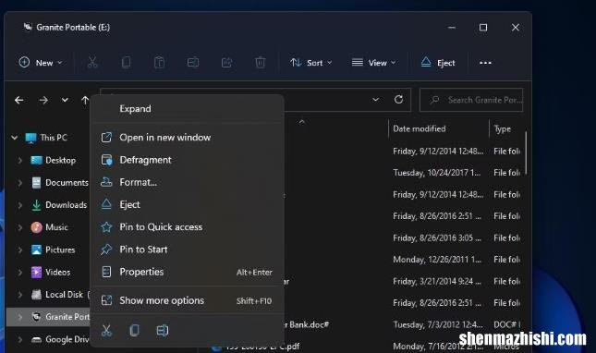Choose Pin to Start
This screenshot has height=353, width=596.
pos(188,250)
